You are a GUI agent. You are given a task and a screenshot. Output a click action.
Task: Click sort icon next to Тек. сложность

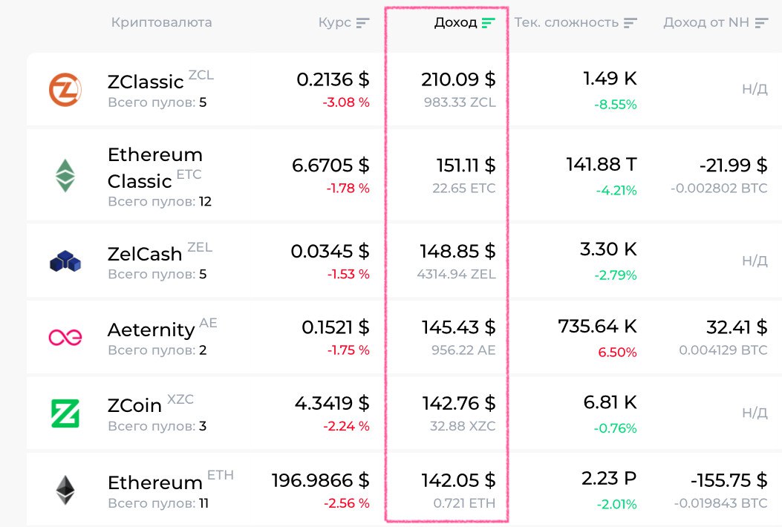[x=630, y=23]
